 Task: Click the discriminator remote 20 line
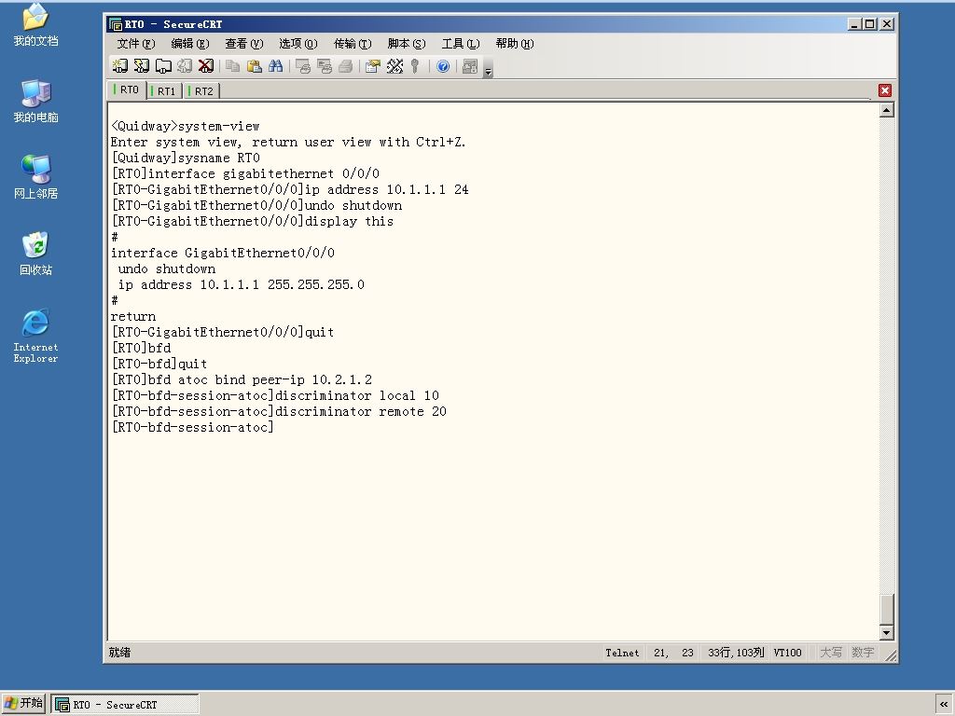[x=279, y=411]
